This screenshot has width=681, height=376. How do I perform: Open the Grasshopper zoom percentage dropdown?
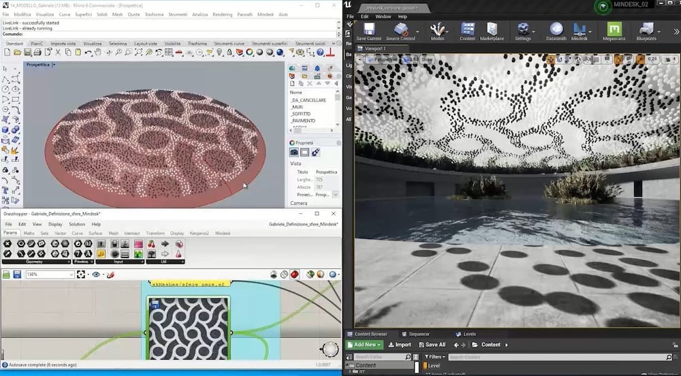click(71, 275)
